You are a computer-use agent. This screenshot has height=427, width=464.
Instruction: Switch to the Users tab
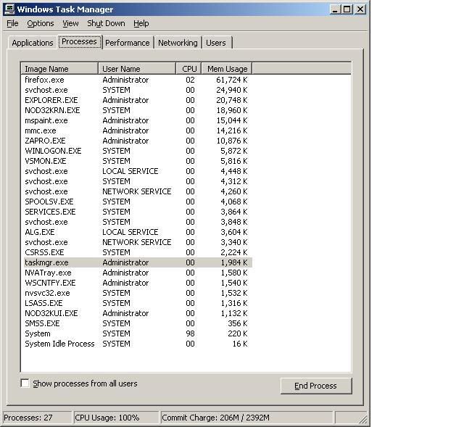click(215, 43)
